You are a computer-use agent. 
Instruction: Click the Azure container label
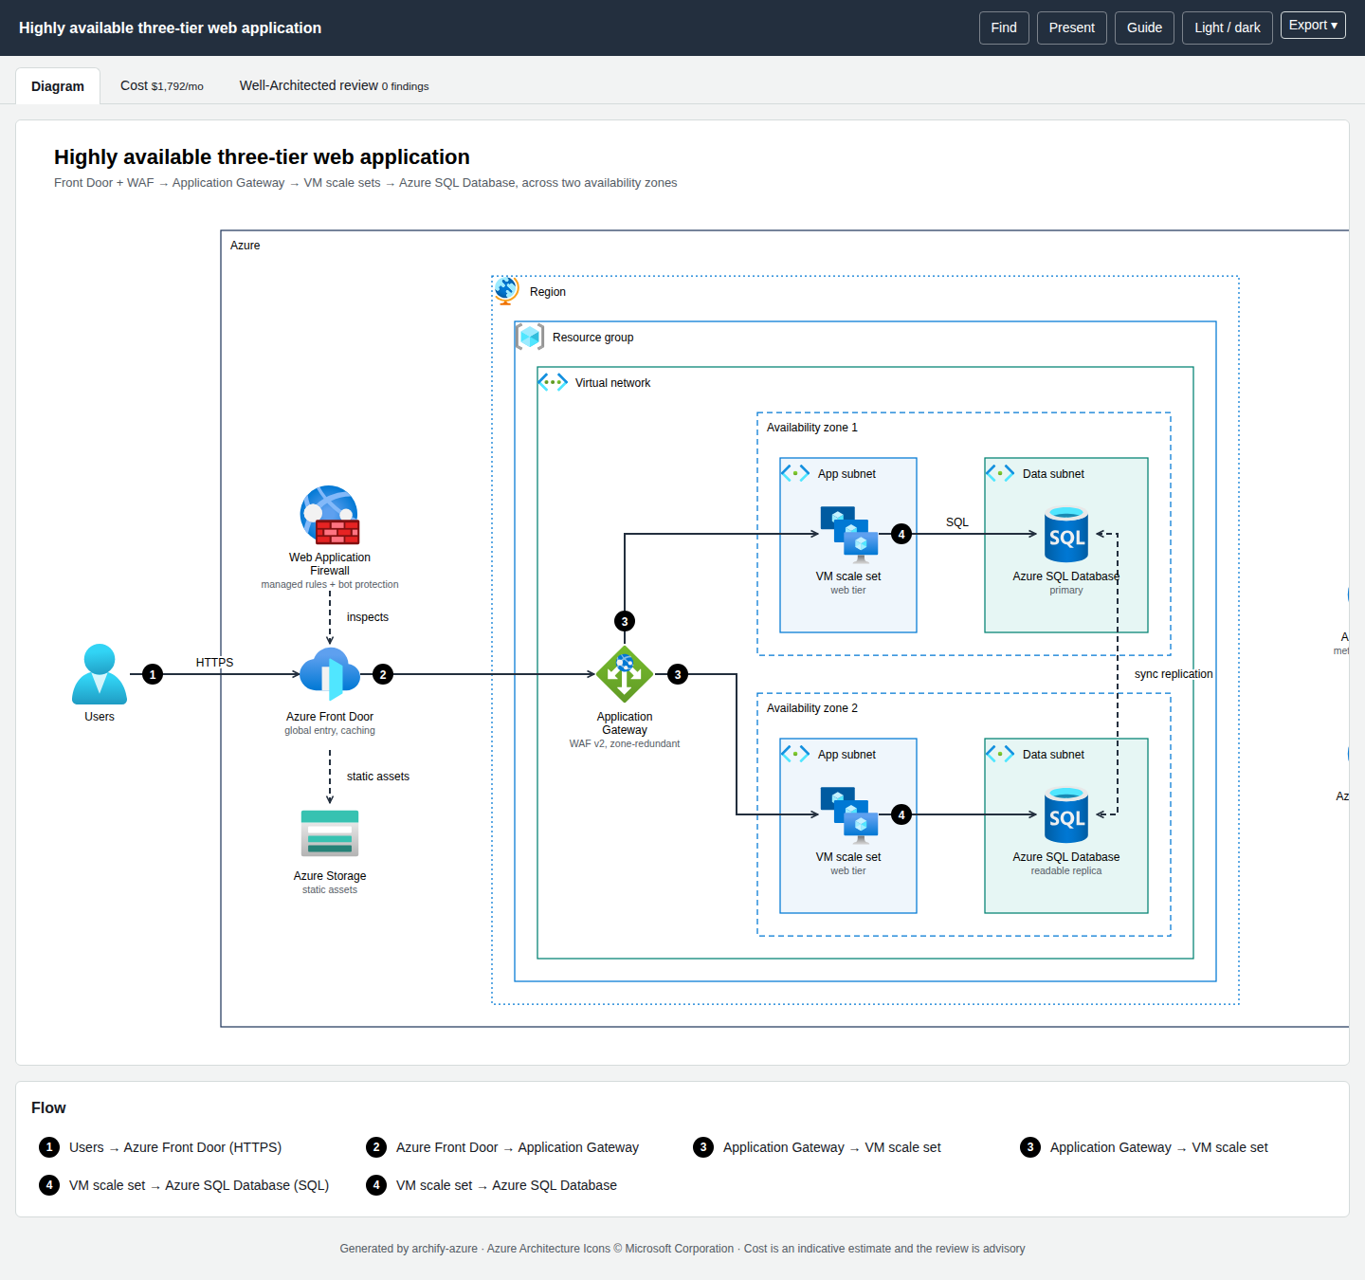(245, 246)
